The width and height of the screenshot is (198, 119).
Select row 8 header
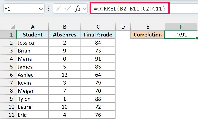8,91
